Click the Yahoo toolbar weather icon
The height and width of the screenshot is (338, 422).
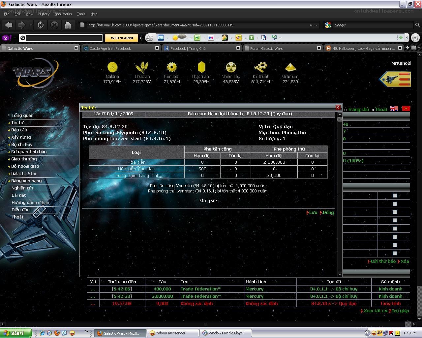coord(180,37)
